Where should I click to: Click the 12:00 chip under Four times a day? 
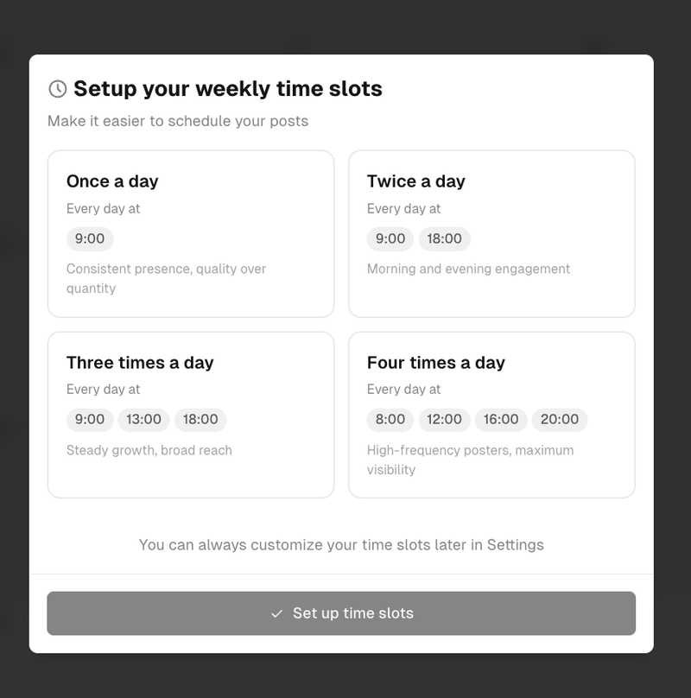tap(445, 420)
